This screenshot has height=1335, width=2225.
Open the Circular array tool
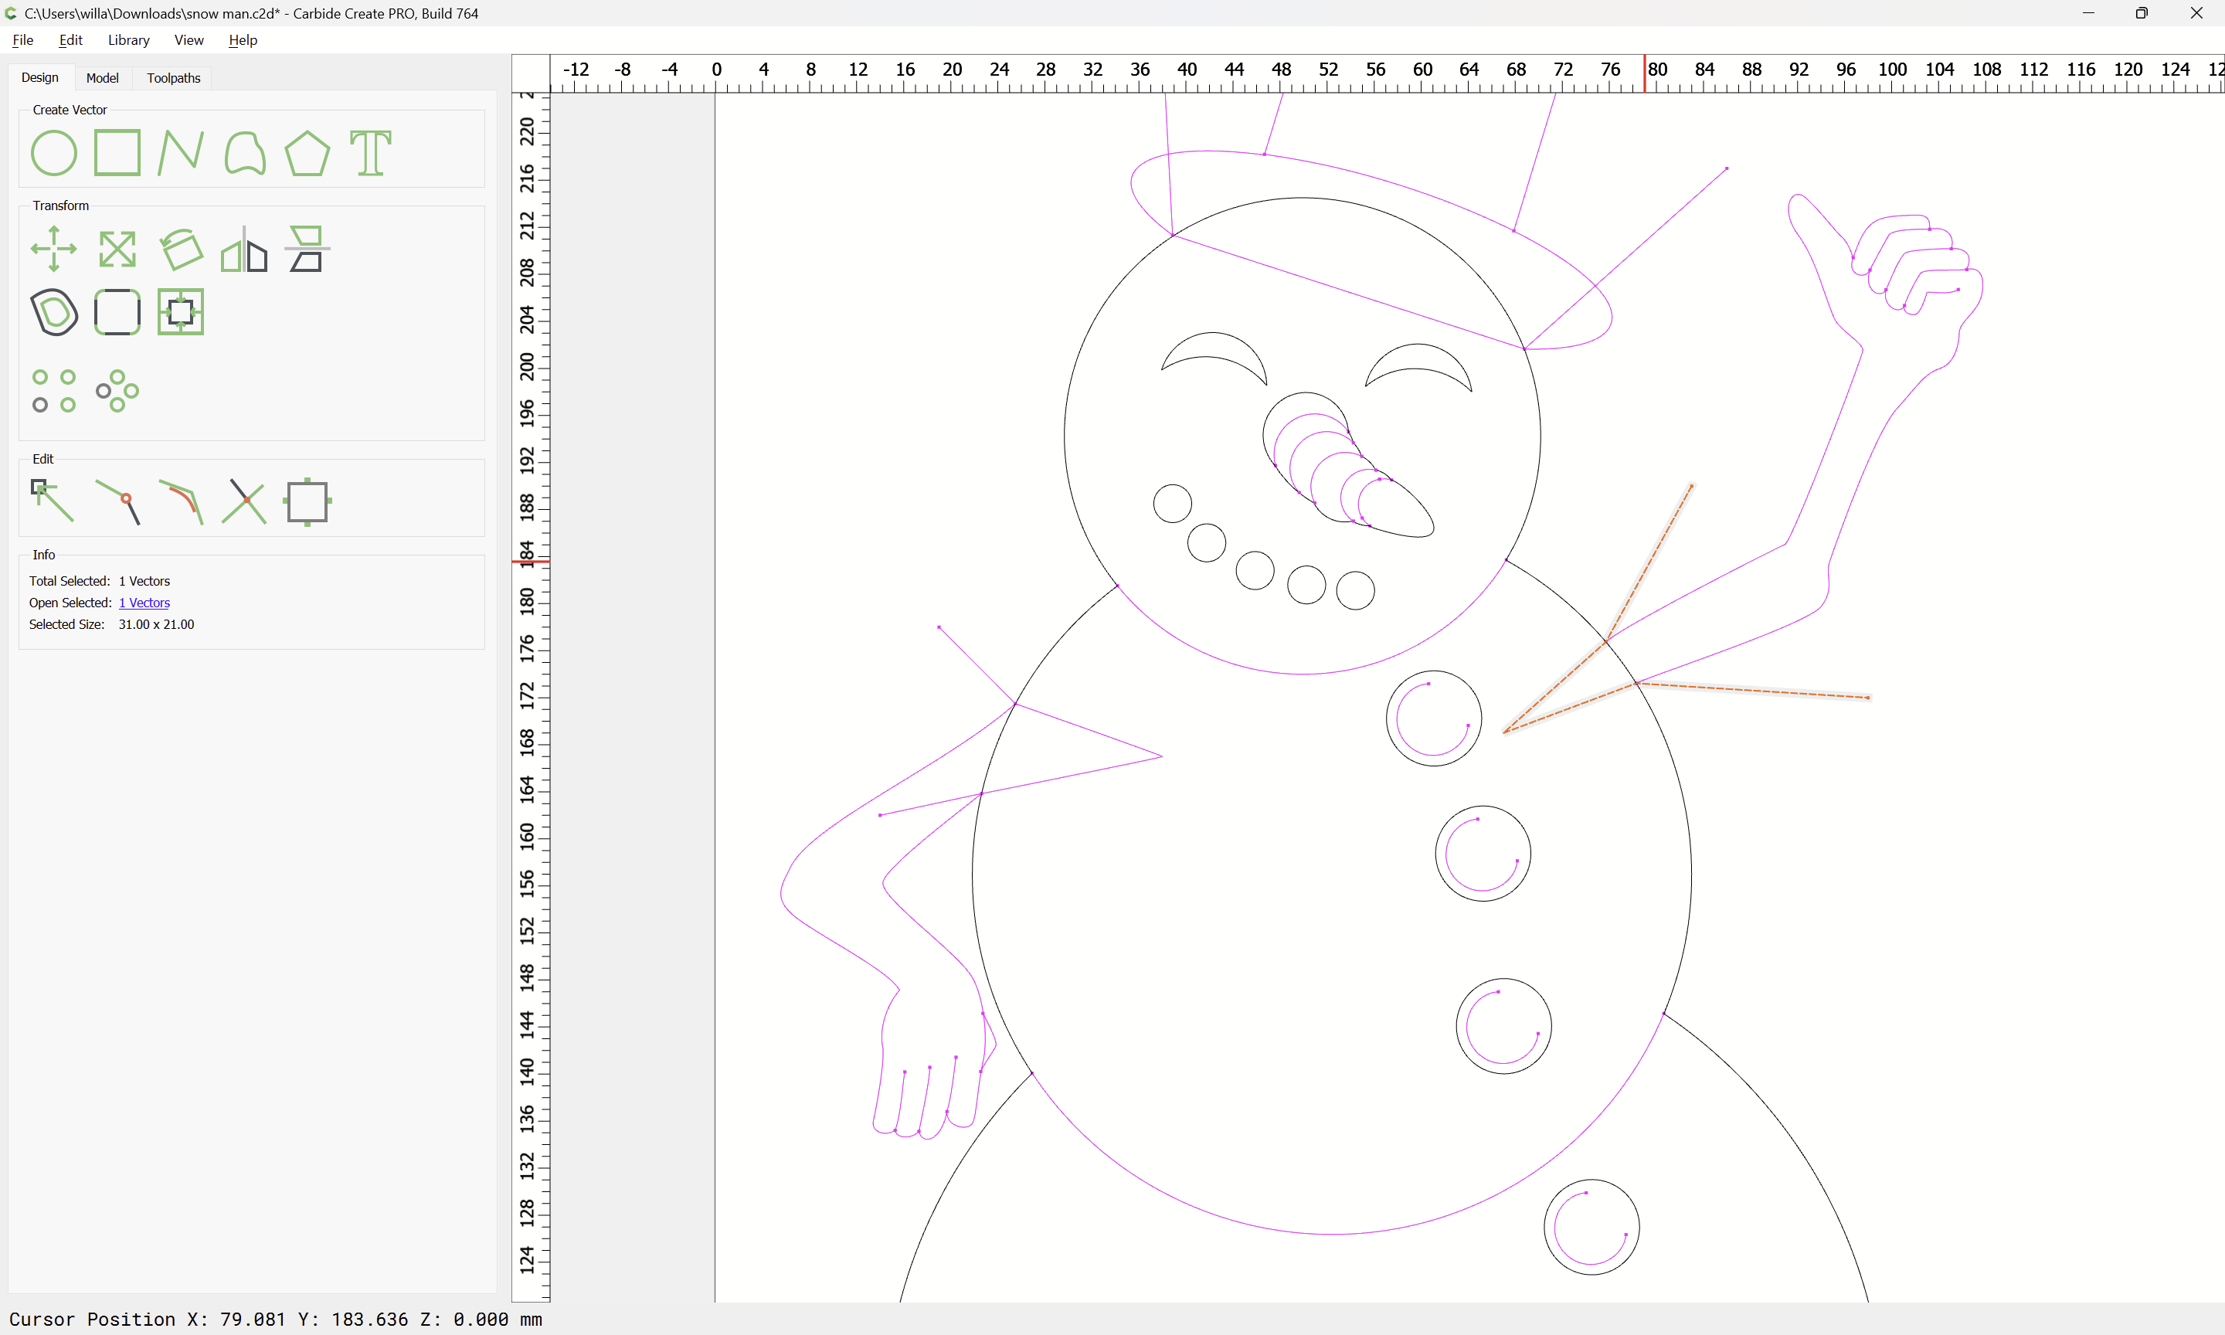click(x=117, y=392)
